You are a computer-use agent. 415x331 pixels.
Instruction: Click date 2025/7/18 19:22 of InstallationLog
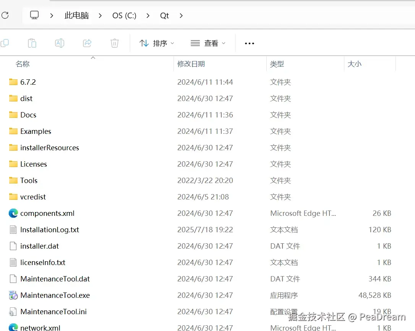click(205, 230)
